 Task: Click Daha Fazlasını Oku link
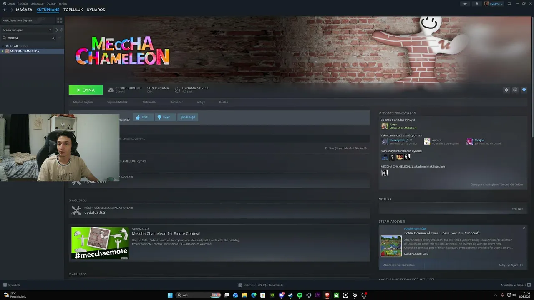click(x=416, y=254)
